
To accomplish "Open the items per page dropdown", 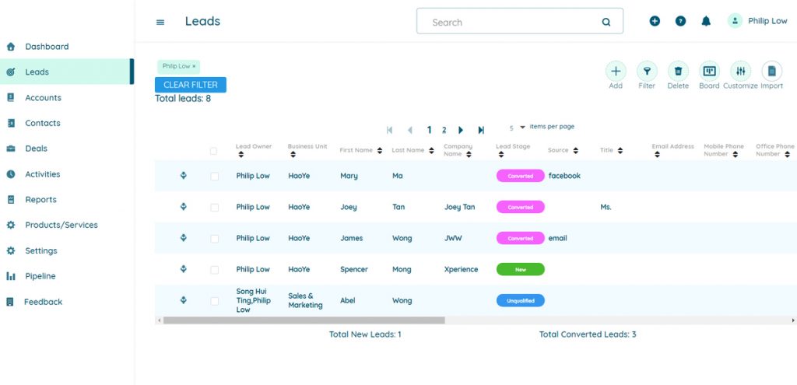I will coord(522,128).
